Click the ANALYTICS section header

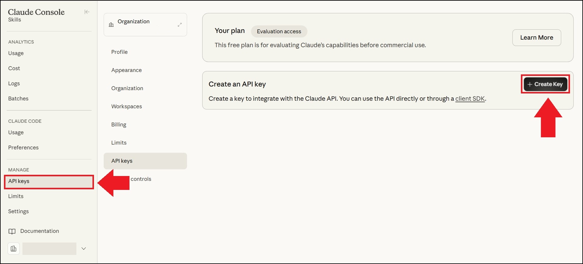(x=21, y=42)
